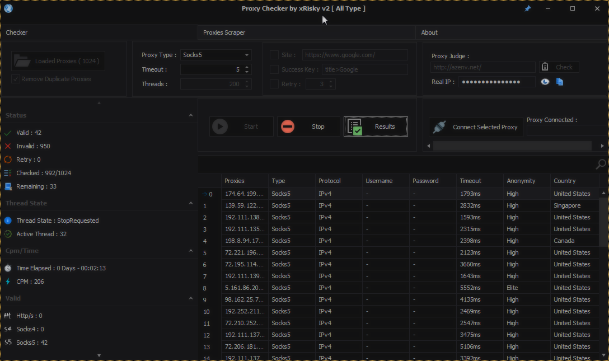Toggle the Remove Duplicate Proxies checkbox
Screen dimensions: 609x361
(16, 79)
